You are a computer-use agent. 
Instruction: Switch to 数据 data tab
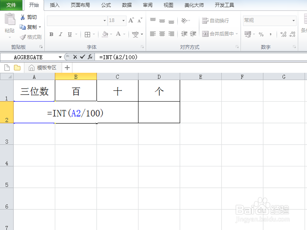tap(127, 5)
